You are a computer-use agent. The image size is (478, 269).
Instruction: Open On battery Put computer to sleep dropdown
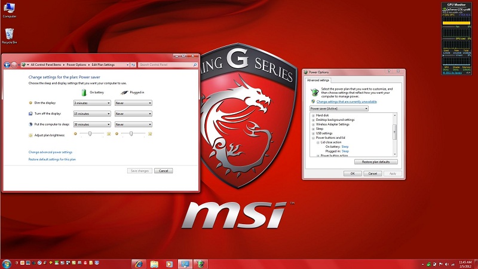tap(92, 124)
